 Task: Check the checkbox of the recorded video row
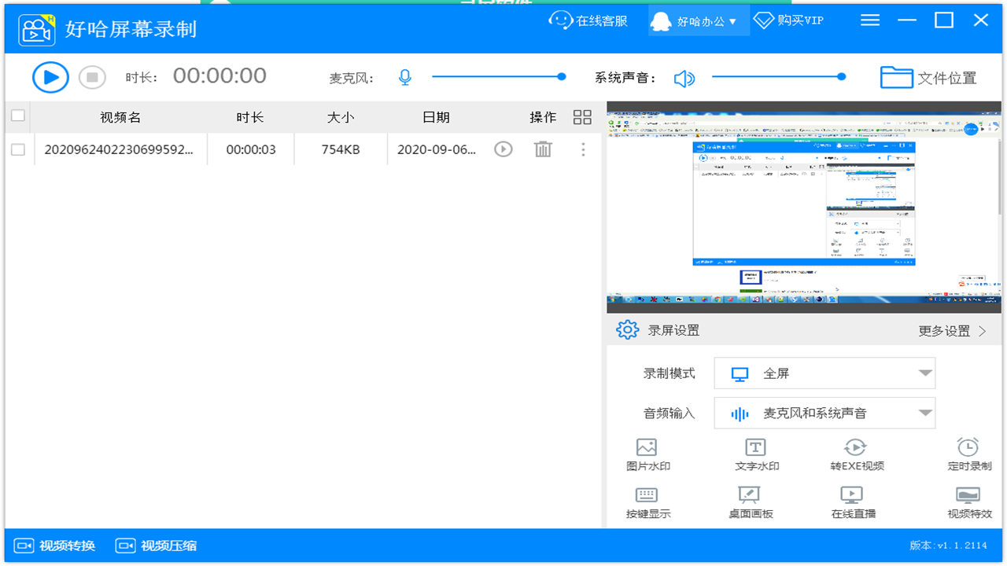17,149
